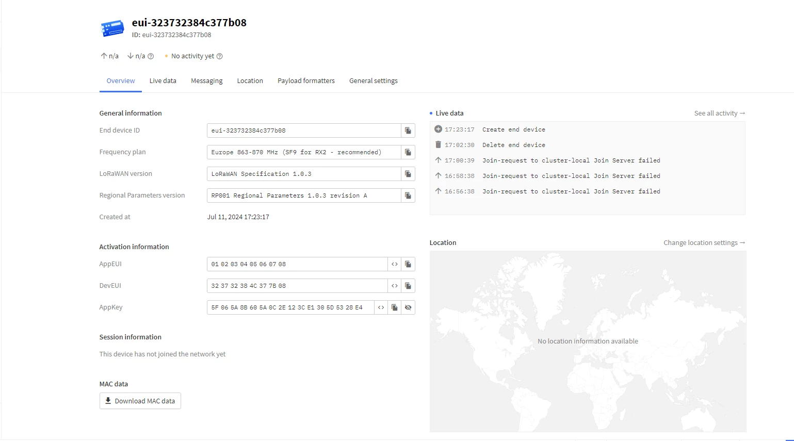
Task: Click the Frequency plan field
Action: 304,152
